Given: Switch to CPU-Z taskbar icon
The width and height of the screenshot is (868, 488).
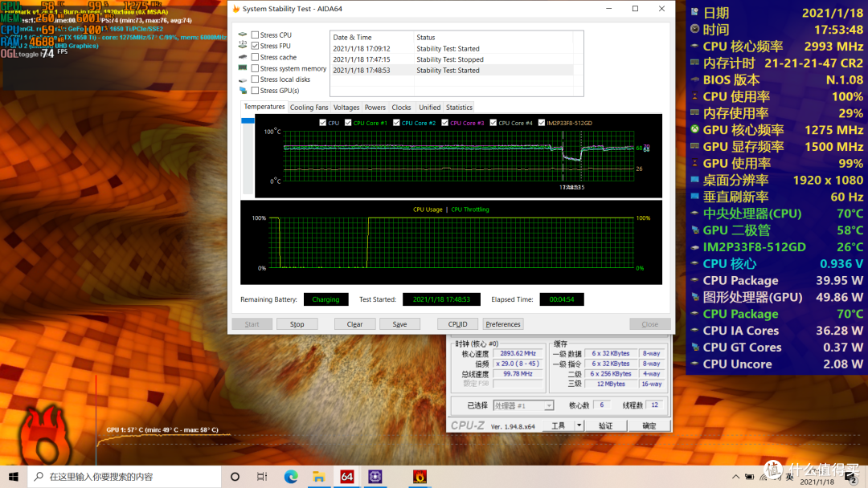Looking at the screenshot, I should click(x=375, y=477).
